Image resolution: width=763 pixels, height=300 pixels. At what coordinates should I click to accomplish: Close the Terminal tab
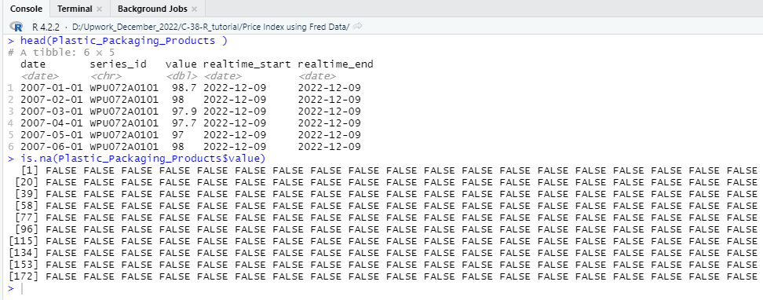(x=99, y=9)
